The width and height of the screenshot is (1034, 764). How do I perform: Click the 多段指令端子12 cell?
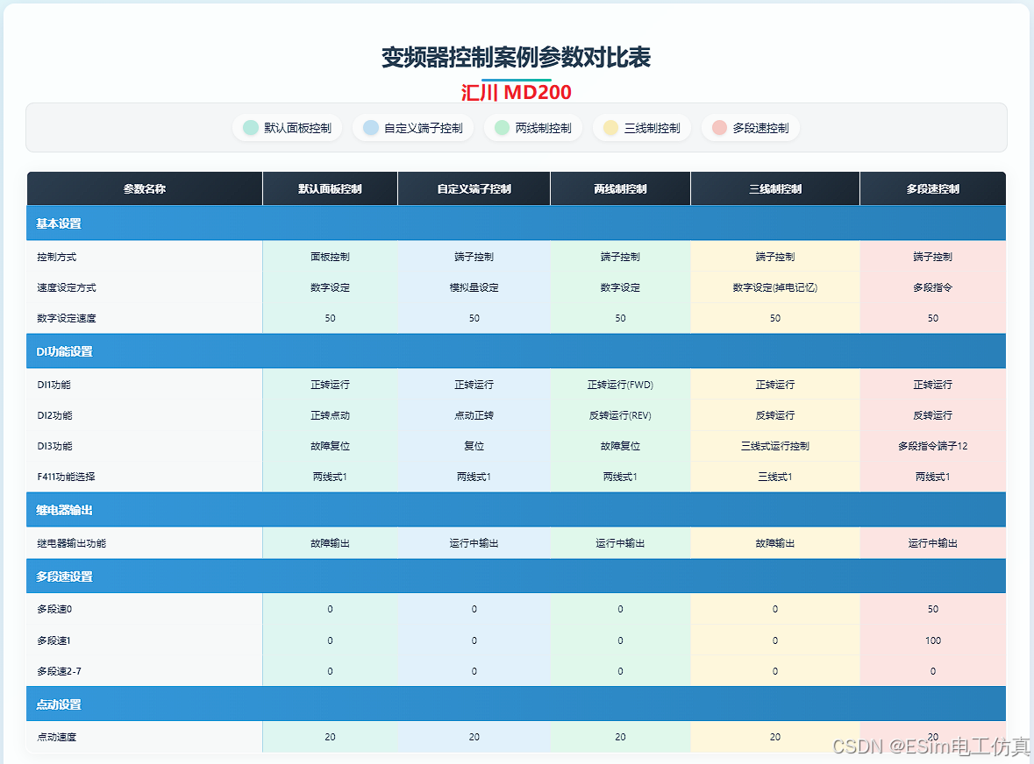932,446
